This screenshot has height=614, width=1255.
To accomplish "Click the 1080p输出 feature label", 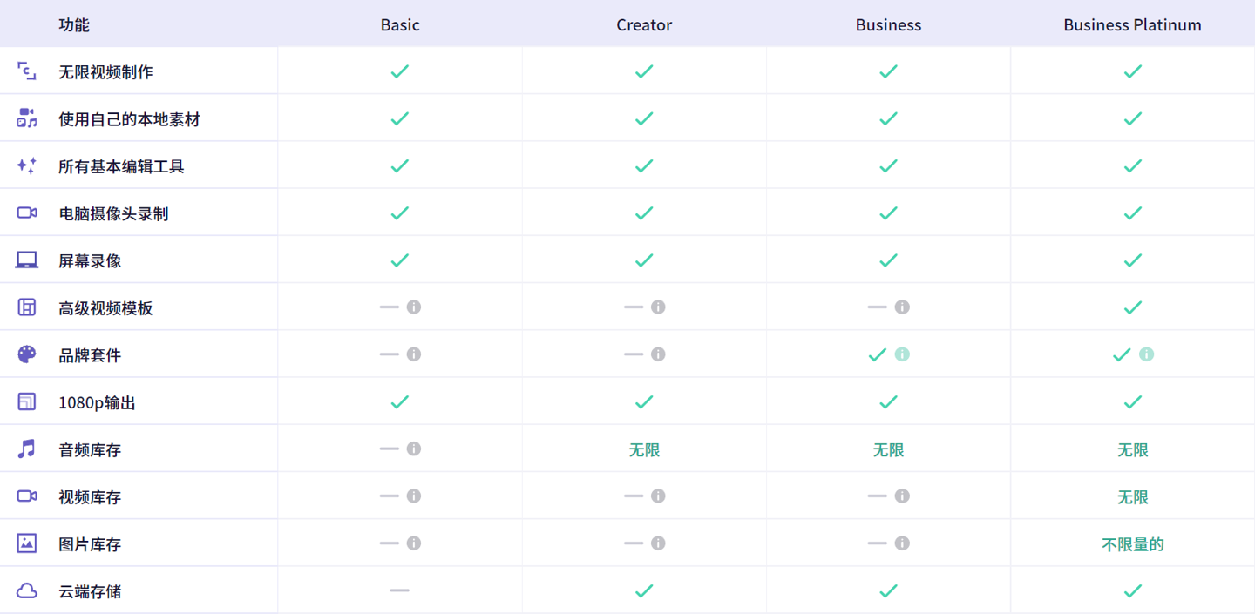I will coord(97,402).
